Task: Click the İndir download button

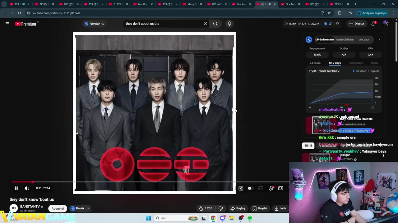Action: [280, 208]
